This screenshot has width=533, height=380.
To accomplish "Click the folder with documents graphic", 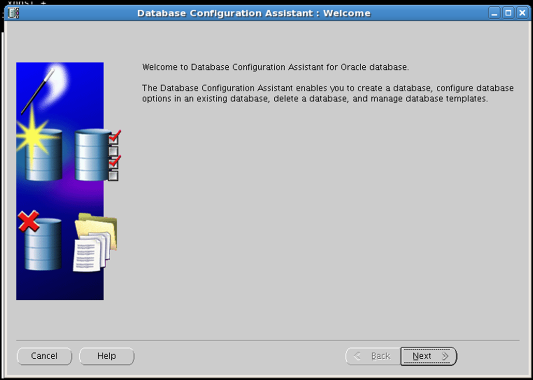I will pyautogui.click(x=95, y=243).
